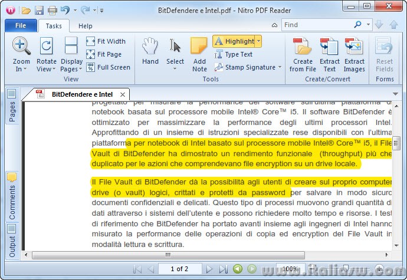Toggle the Highlight tool
Viewport: 407px width, 280px height.
click(x=234, y=41)
